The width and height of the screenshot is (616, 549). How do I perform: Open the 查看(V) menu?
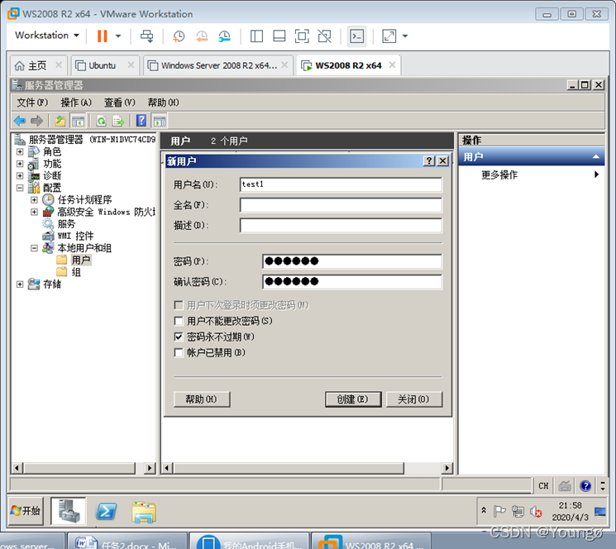pyautogui.click(x=119, y=103)
